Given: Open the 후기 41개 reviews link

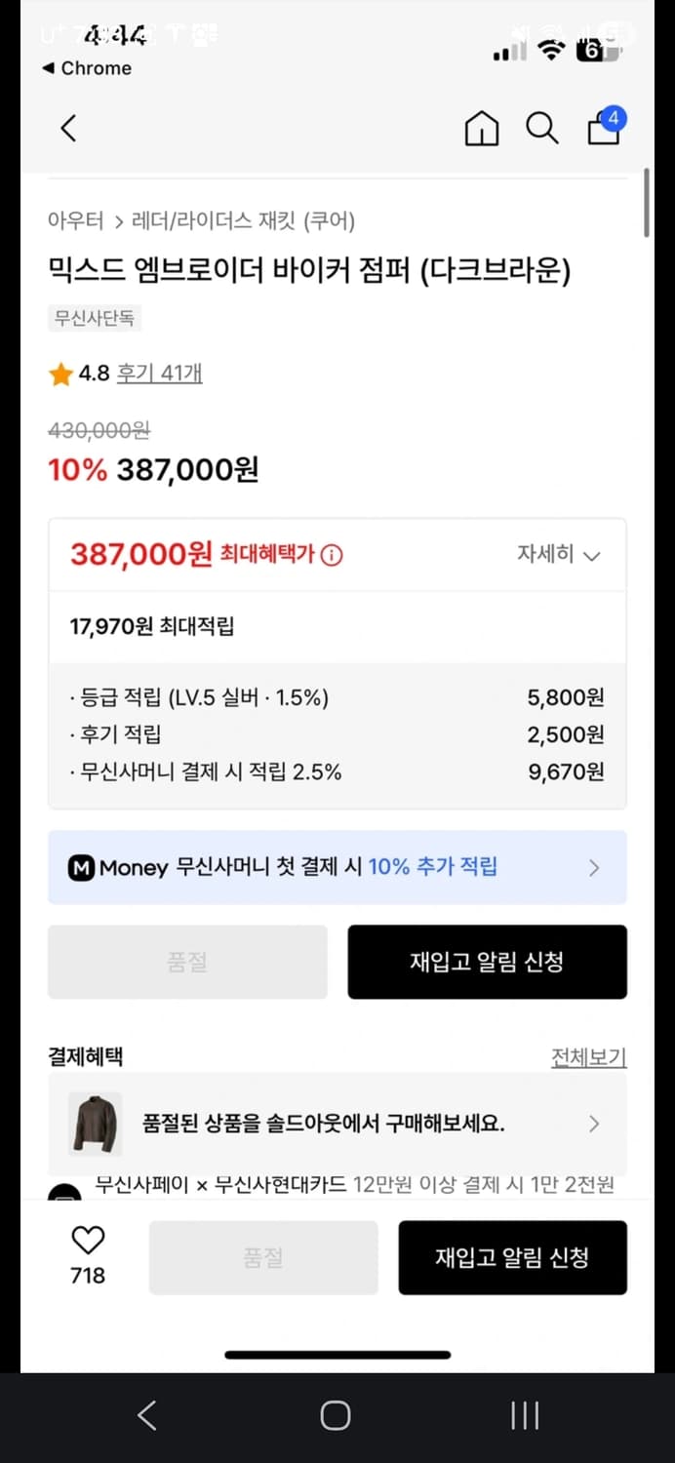Looking at the screenshot, I should pos(159,374).
